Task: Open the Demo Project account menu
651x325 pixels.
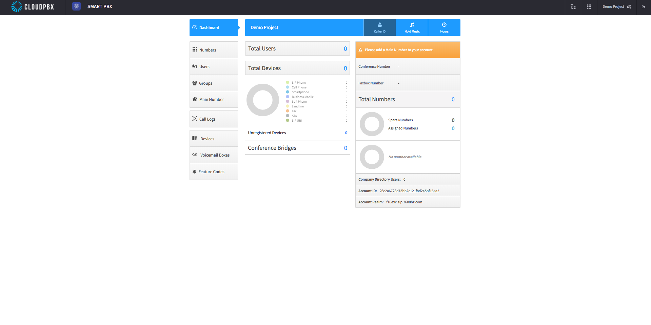Action: 616,7
